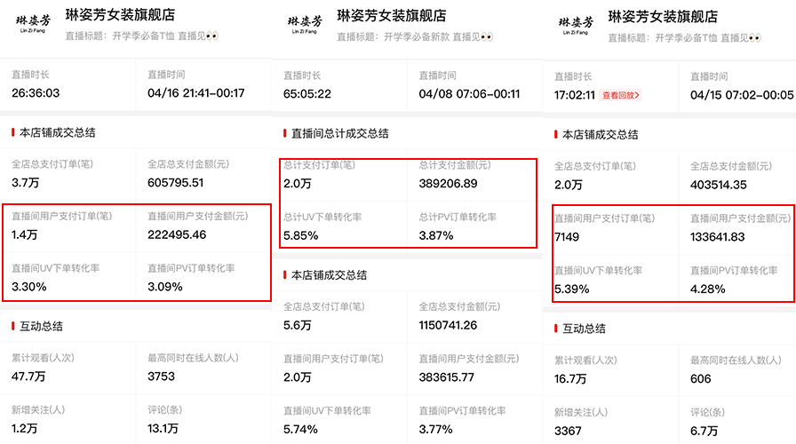Select cumulative views value 47.7万
This screenshot has height=444, width=796.
[x=28, y=377]
